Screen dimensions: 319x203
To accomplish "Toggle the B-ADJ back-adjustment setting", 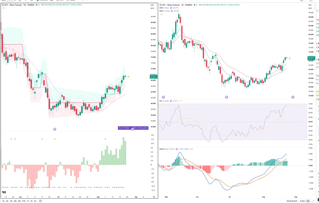I will 302,201.
